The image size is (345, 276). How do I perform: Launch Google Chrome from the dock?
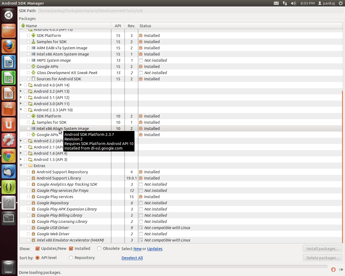coord(9,156)
